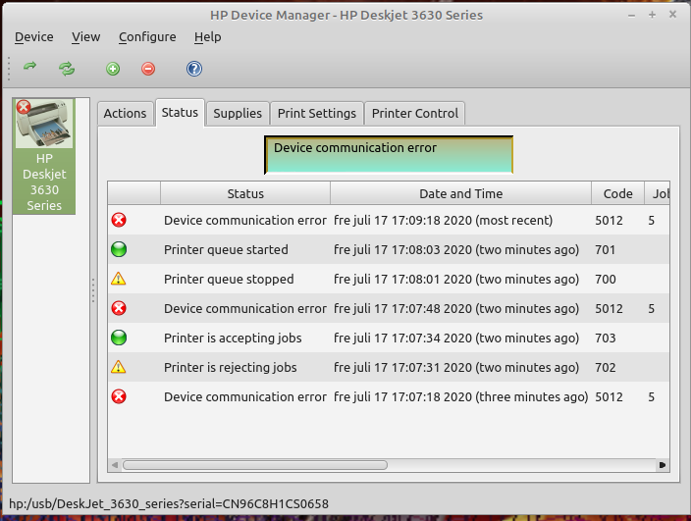Screen dimensions: 691x521
Task: Select the 'Printer queue started' row text
Action: [226, 250]
